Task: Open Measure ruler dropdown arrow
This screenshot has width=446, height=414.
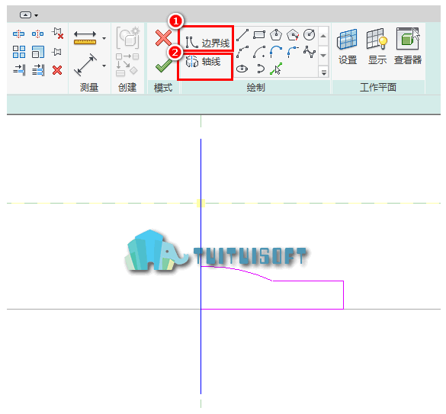Action: pos(104,38)
